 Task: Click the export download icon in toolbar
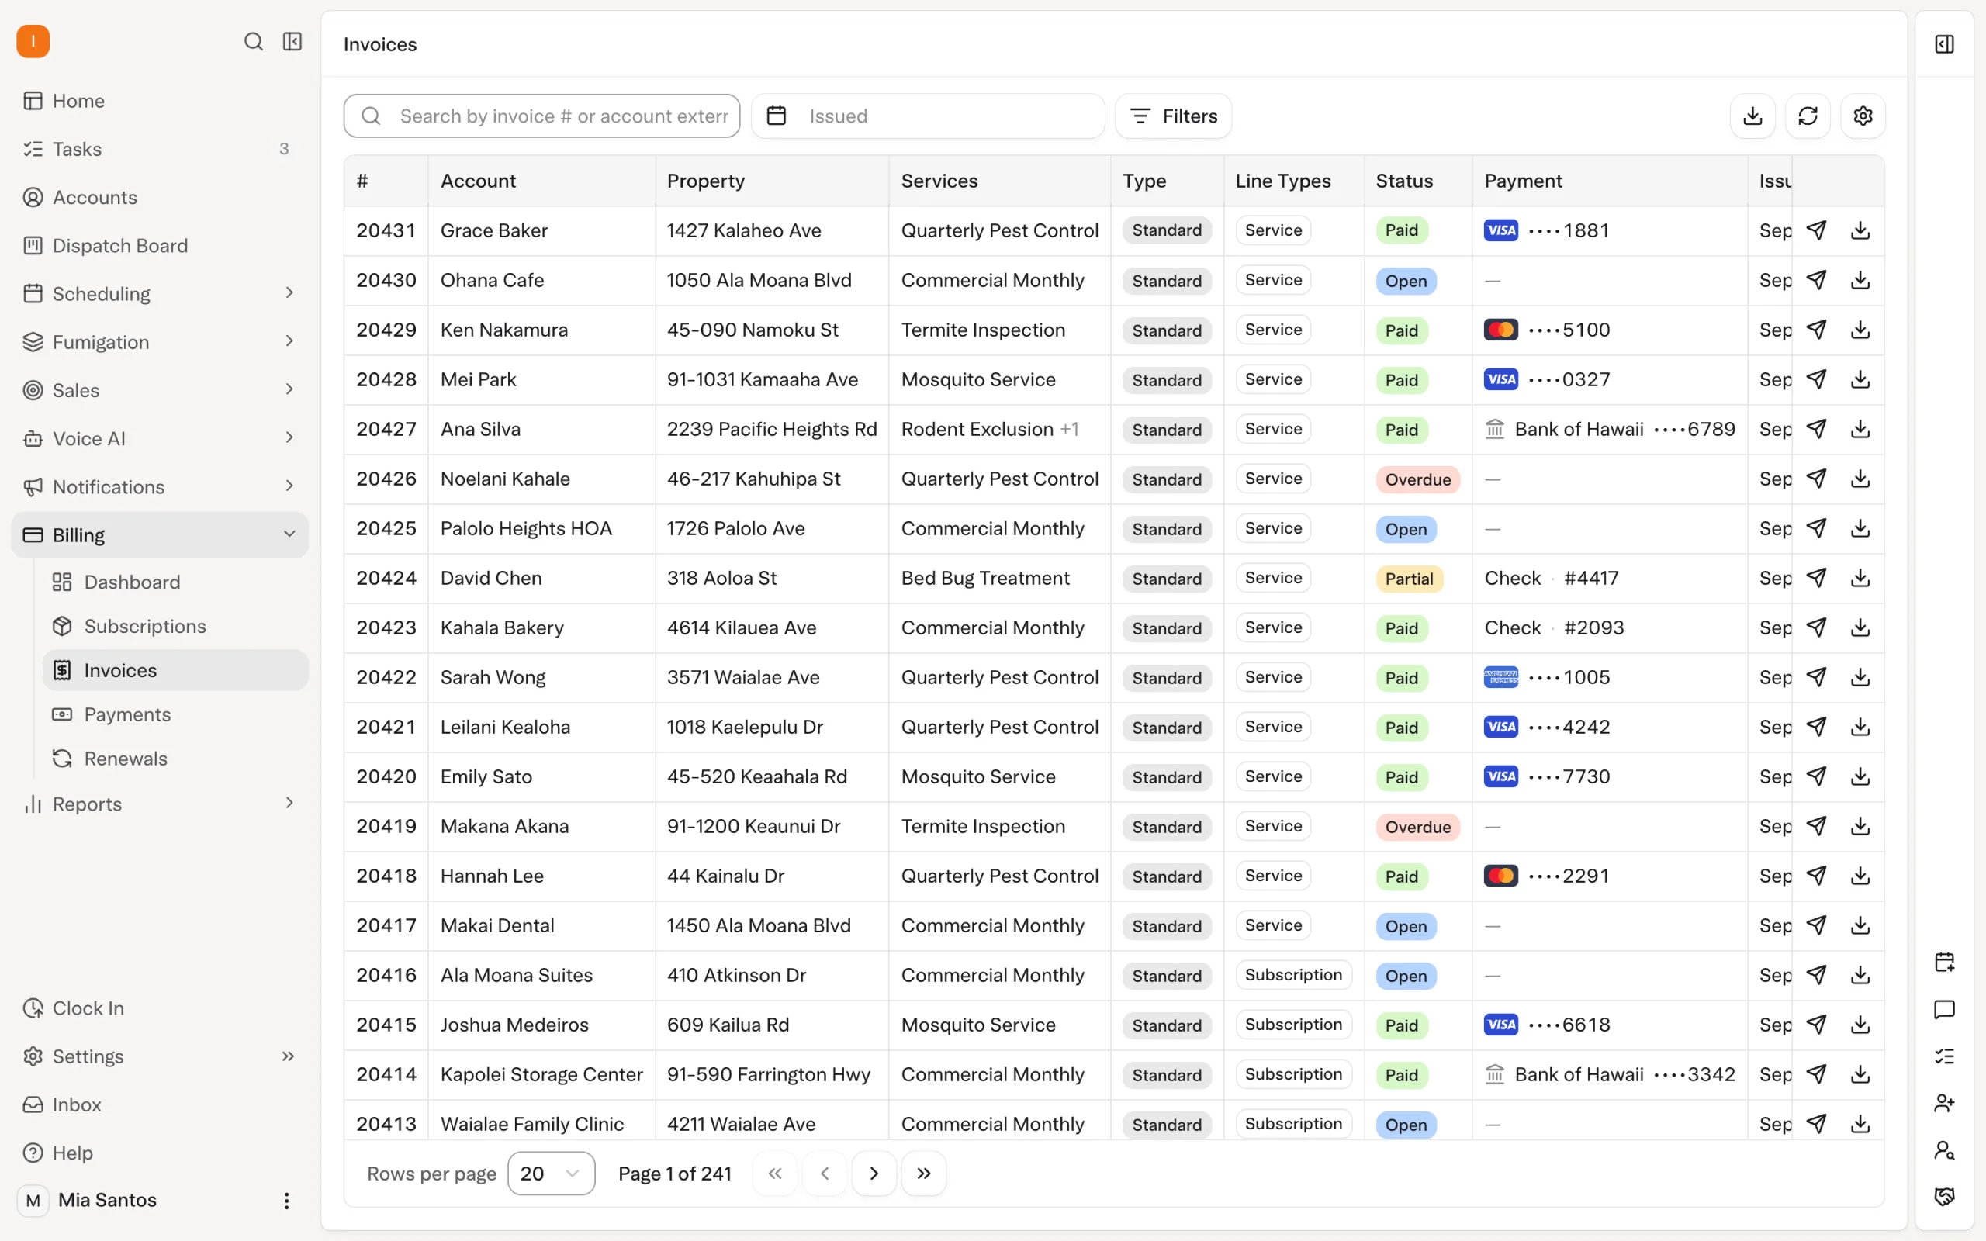[1752, 116]
